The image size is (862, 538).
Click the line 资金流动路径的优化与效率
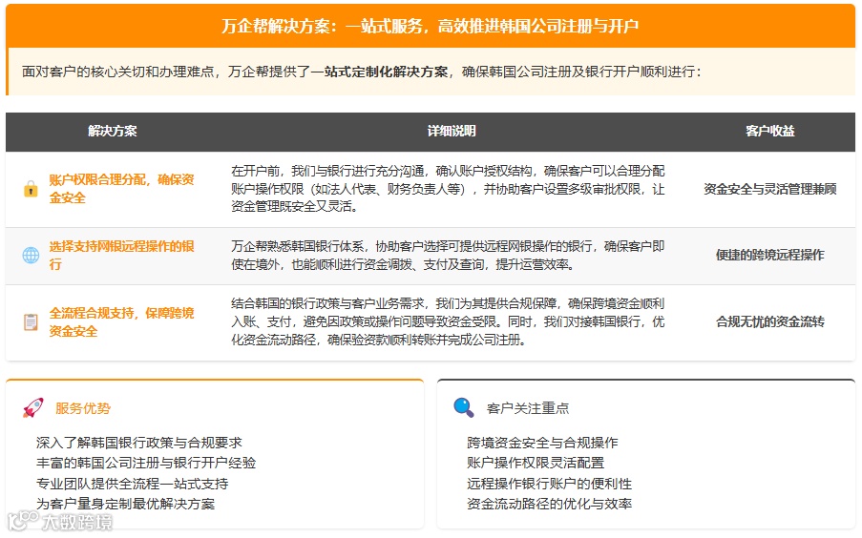549,504
